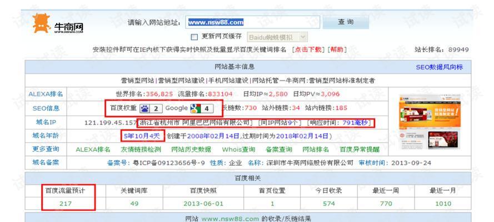Viewport: 494px width, 222px height.
Task: Click IP address 121.199.45.157
Action: click(x=111, y=122)
